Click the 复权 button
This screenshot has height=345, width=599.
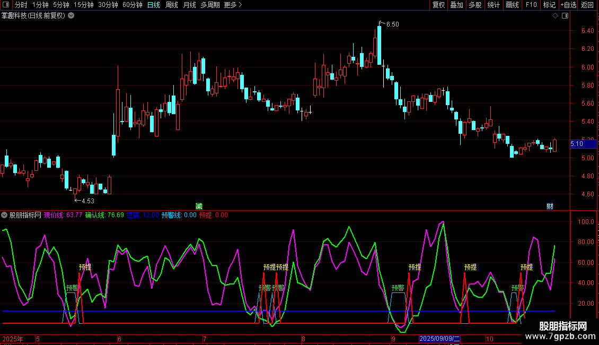[438, 5]
